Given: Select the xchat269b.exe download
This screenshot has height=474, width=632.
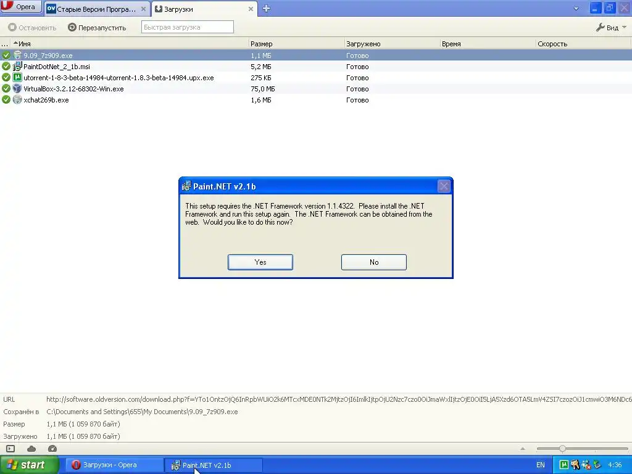Looking at the screenshot, I should click(316, 99).
